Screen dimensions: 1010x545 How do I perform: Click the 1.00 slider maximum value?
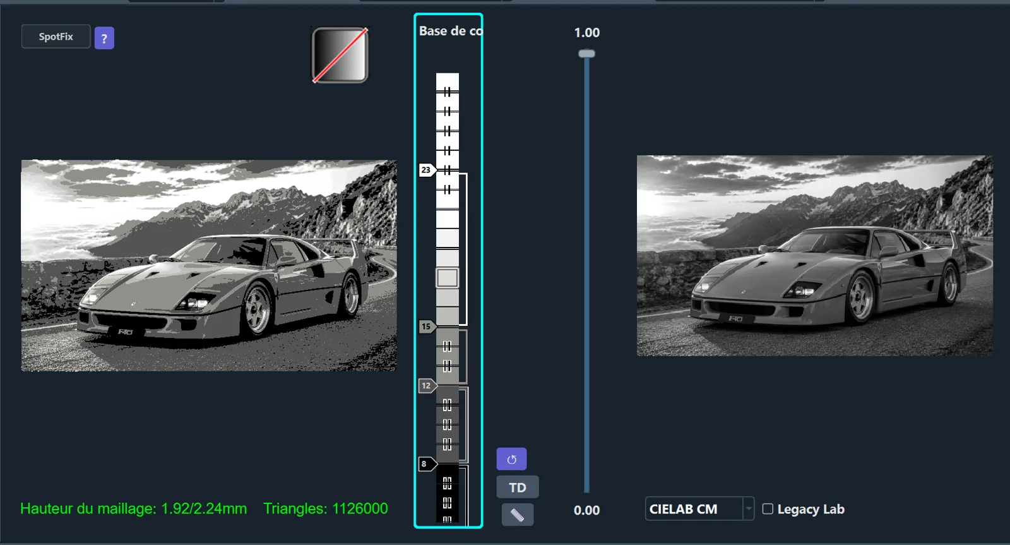586,33
